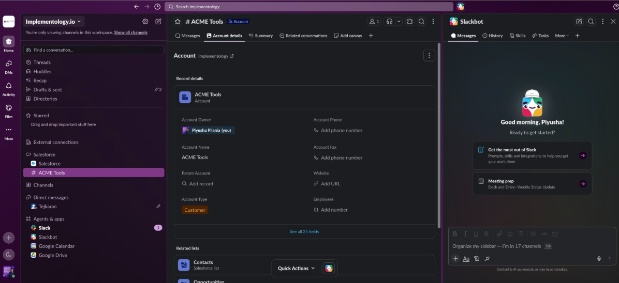Open the Home view in the left rail

click(x=9, y=44)
